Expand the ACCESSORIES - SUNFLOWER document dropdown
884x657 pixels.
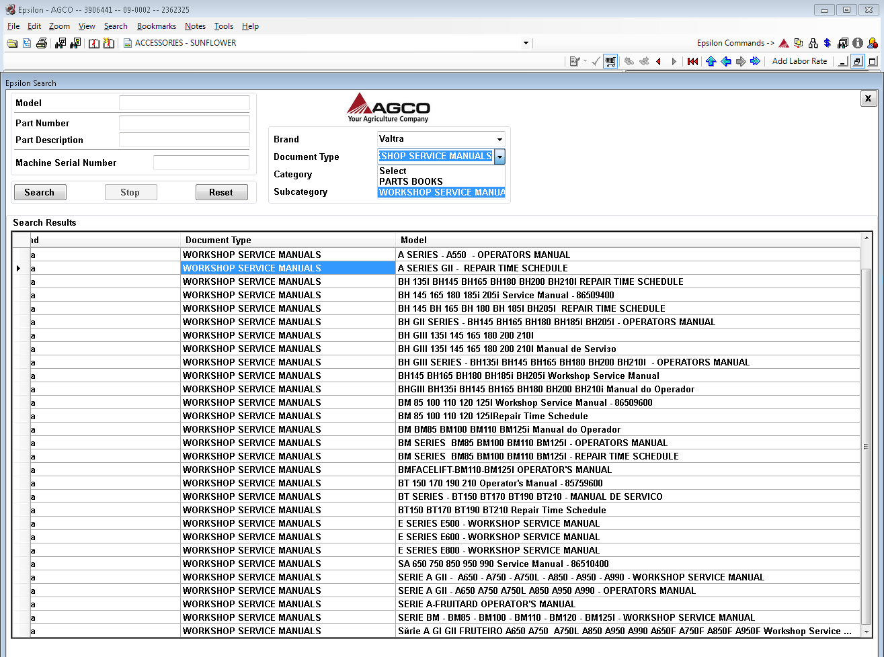pos(526,43)
